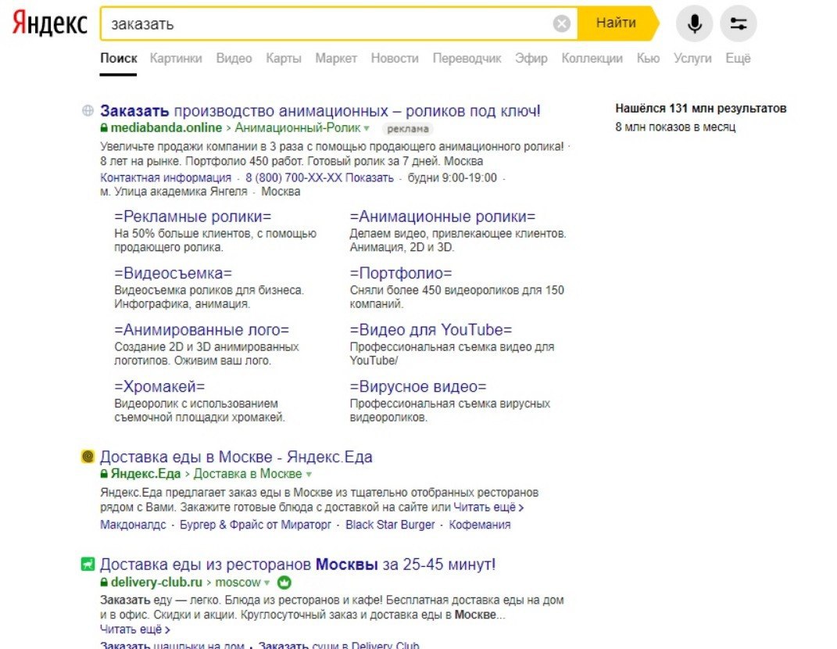Open the Доставка в Москве breadcrumb

(x=248, y=474)
